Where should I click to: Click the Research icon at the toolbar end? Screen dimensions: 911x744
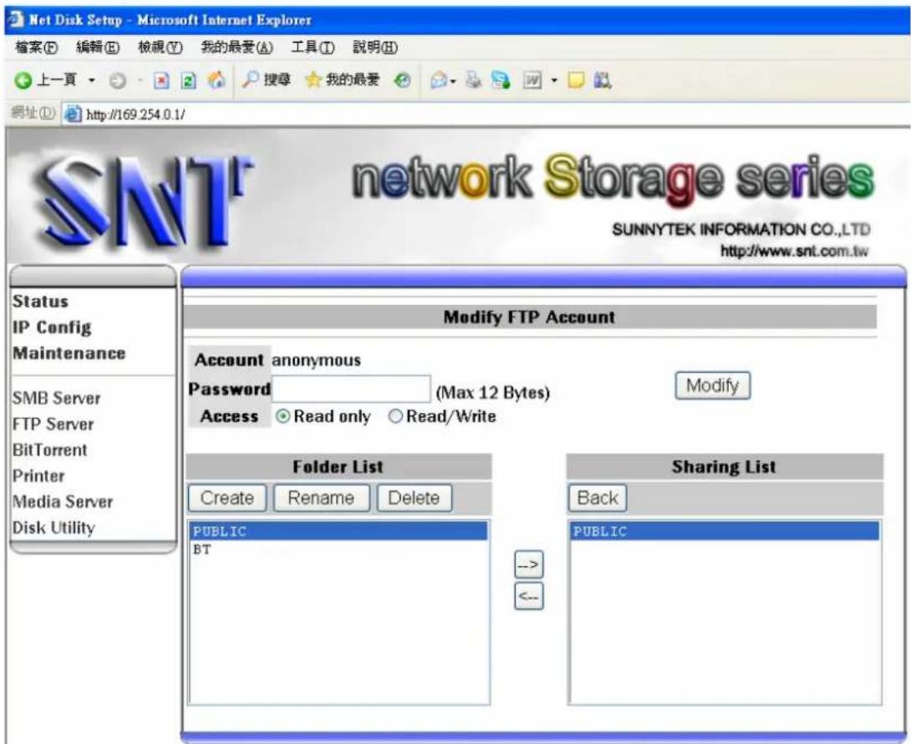[x=603, y=80]
